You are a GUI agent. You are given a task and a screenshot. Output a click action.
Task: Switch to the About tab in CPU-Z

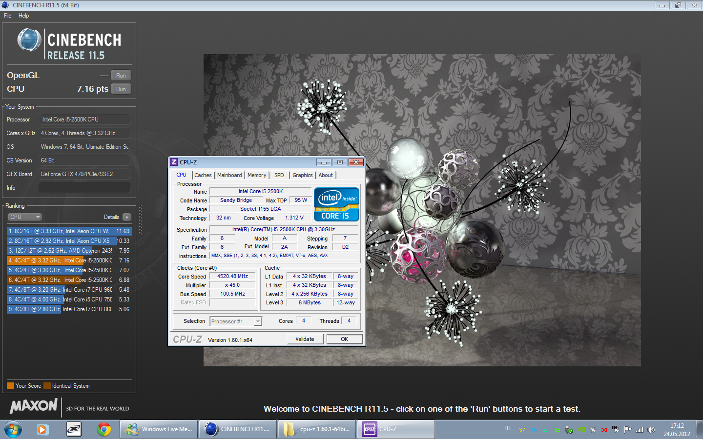pyautogui.click(x=326, y=175)
